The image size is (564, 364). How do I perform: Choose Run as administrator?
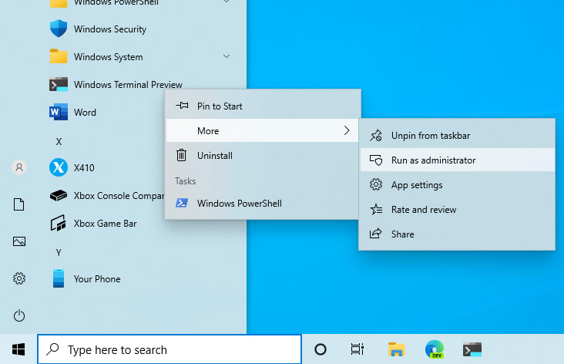(x=457, y=160)
